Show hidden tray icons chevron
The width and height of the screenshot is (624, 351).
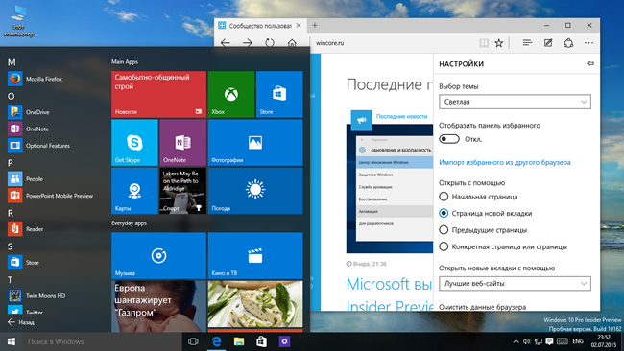click(516, 341)
